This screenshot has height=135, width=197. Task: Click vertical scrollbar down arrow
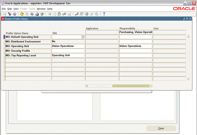tap(188, 79)
